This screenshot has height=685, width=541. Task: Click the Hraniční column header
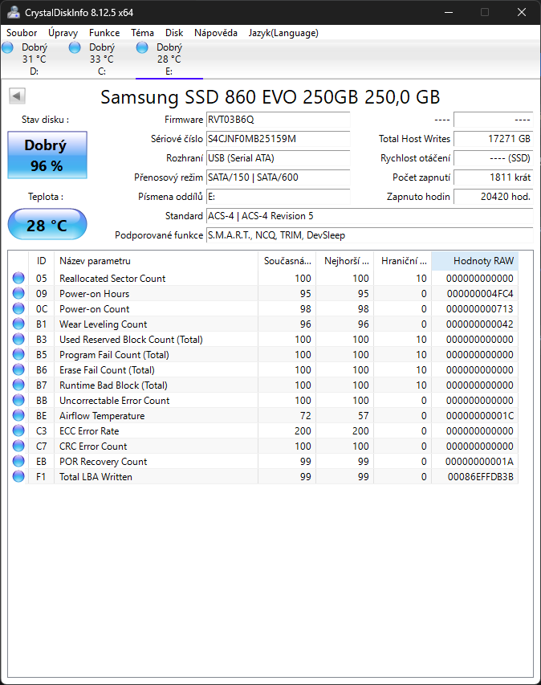[403, 261]
